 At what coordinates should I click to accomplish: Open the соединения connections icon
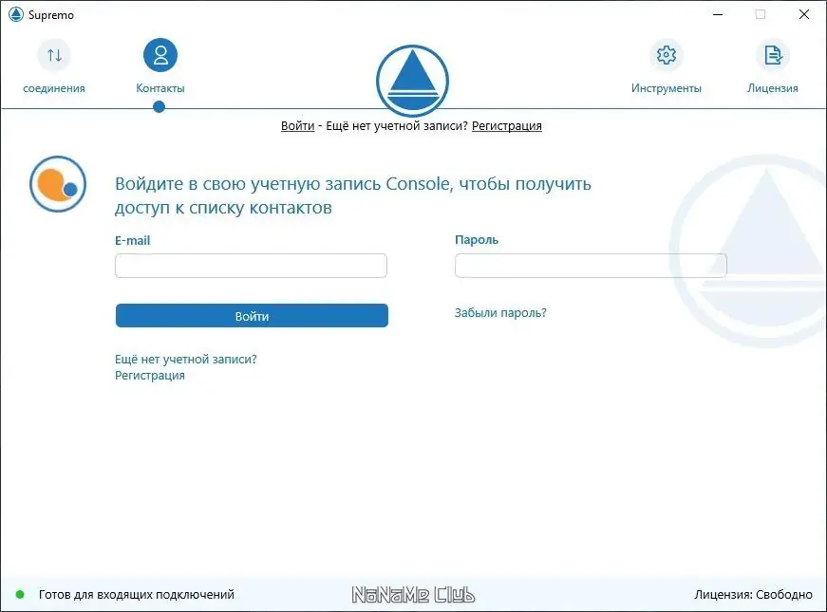54,55
